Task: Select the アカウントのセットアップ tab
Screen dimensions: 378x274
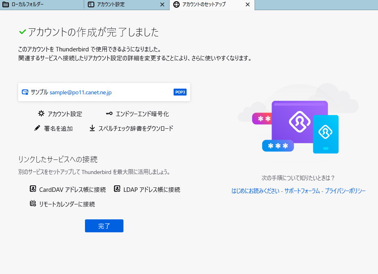Action: 212,4
